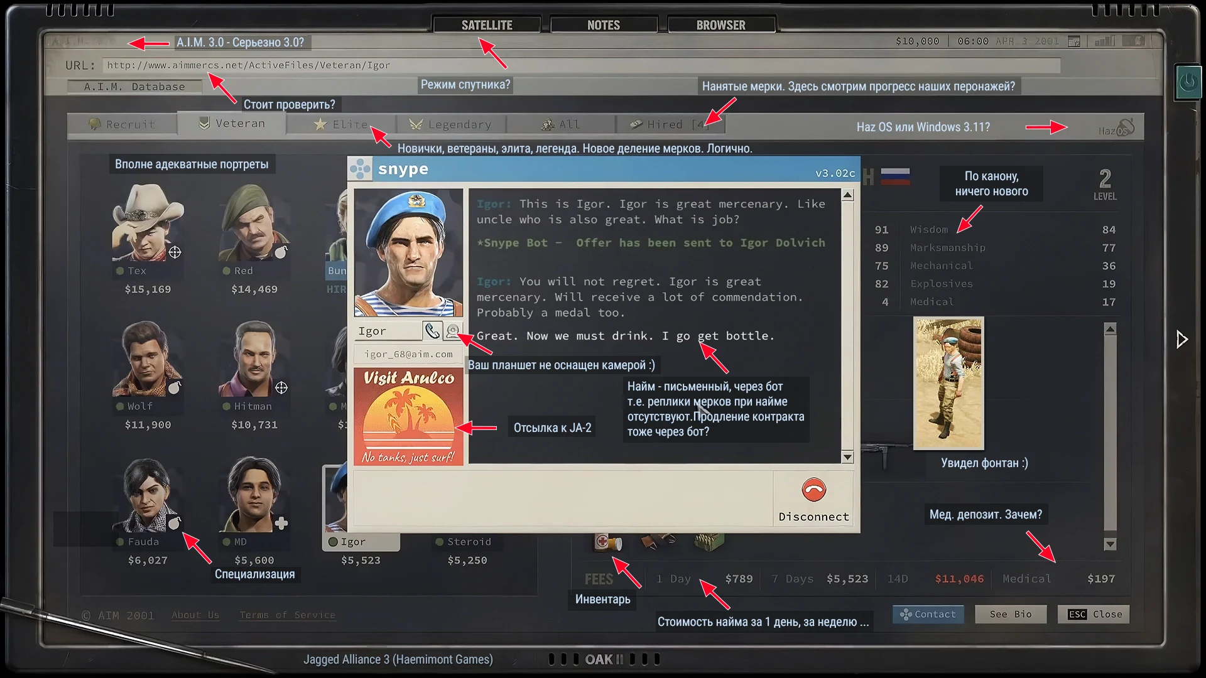Screen dimensions: 1206x678
Task: Click the green power button at right edge
Action: (1188, 82)
